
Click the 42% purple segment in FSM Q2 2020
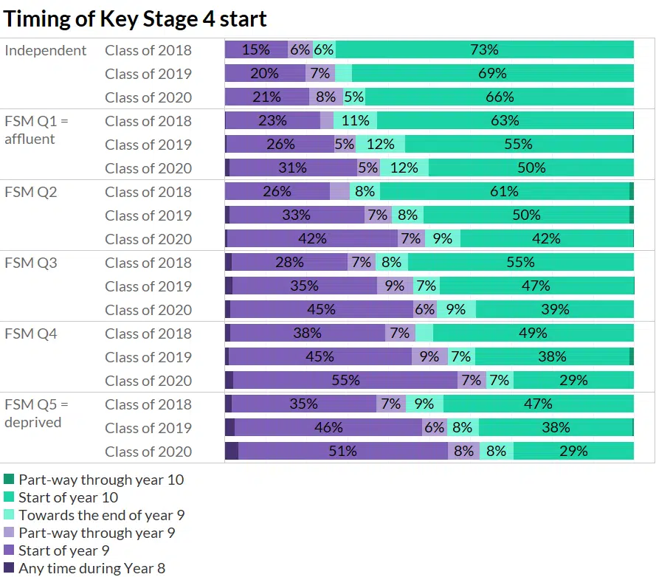(x=312, y=239)
